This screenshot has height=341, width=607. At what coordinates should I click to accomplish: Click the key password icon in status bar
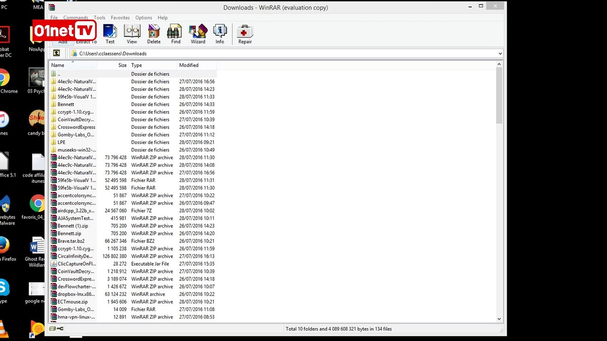coord(60,329)
